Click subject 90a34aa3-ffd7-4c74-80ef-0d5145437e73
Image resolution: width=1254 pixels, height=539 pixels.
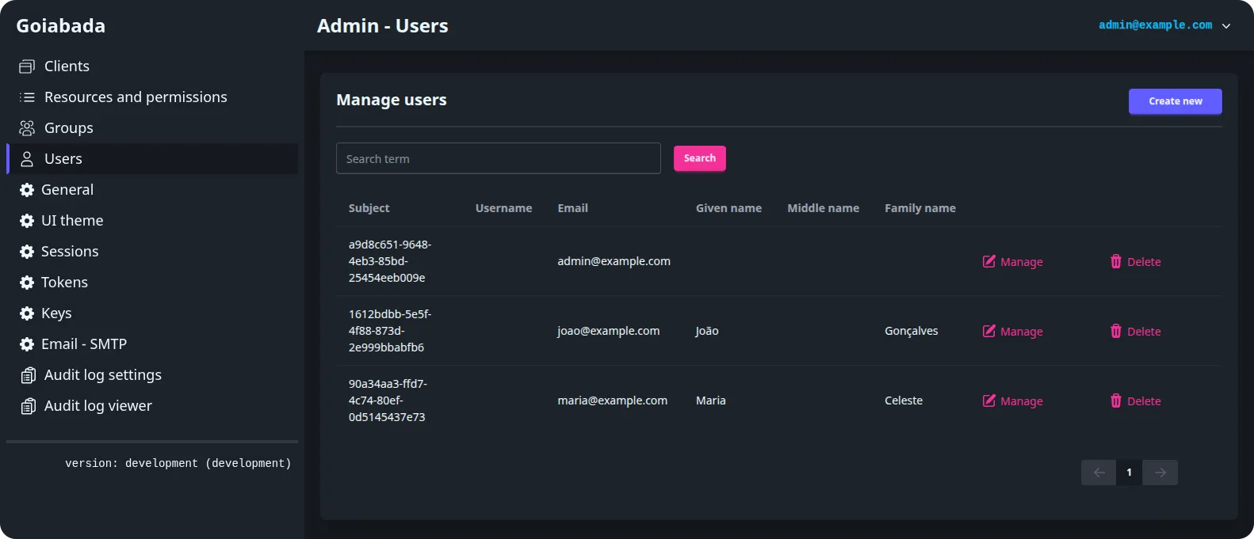pos(388,400)
